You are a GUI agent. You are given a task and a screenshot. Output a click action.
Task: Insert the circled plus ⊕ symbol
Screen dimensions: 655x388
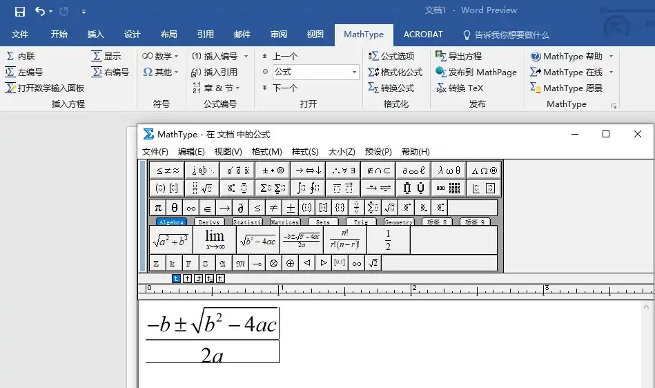click(x=290, y=263)
